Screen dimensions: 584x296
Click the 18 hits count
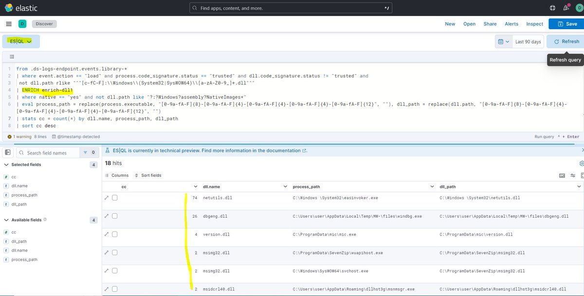[x=113, y=163]
